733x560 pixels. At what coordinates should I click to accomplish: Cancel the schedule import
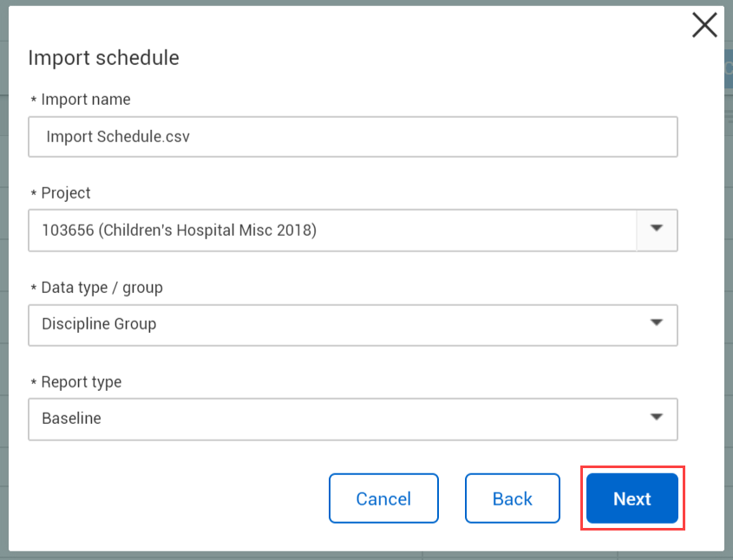(x=383, y=498)
